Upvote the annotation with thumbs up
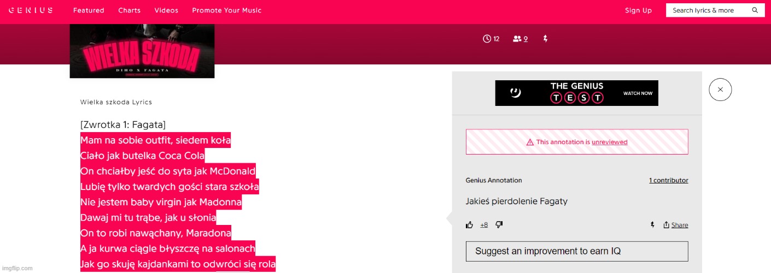 (x=469, y=225)
